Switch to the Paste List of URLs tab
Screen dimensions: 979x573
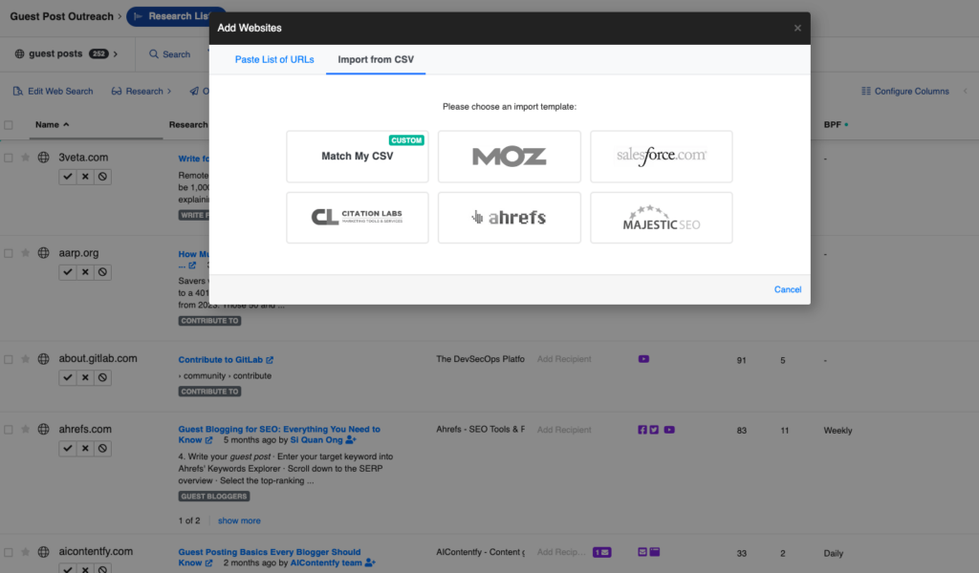pyautogui.click(x=274, y=59)
